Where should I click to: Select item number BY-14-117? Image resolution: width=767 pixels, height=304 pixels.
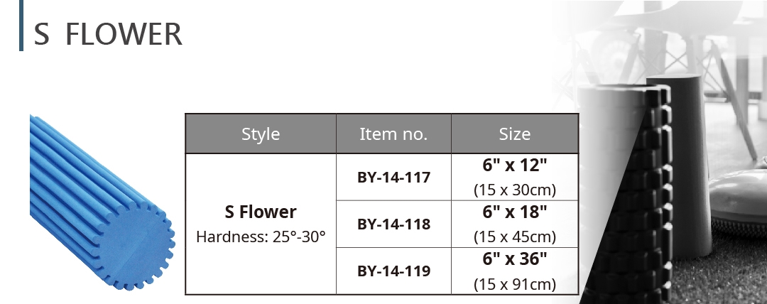[393, 177]
